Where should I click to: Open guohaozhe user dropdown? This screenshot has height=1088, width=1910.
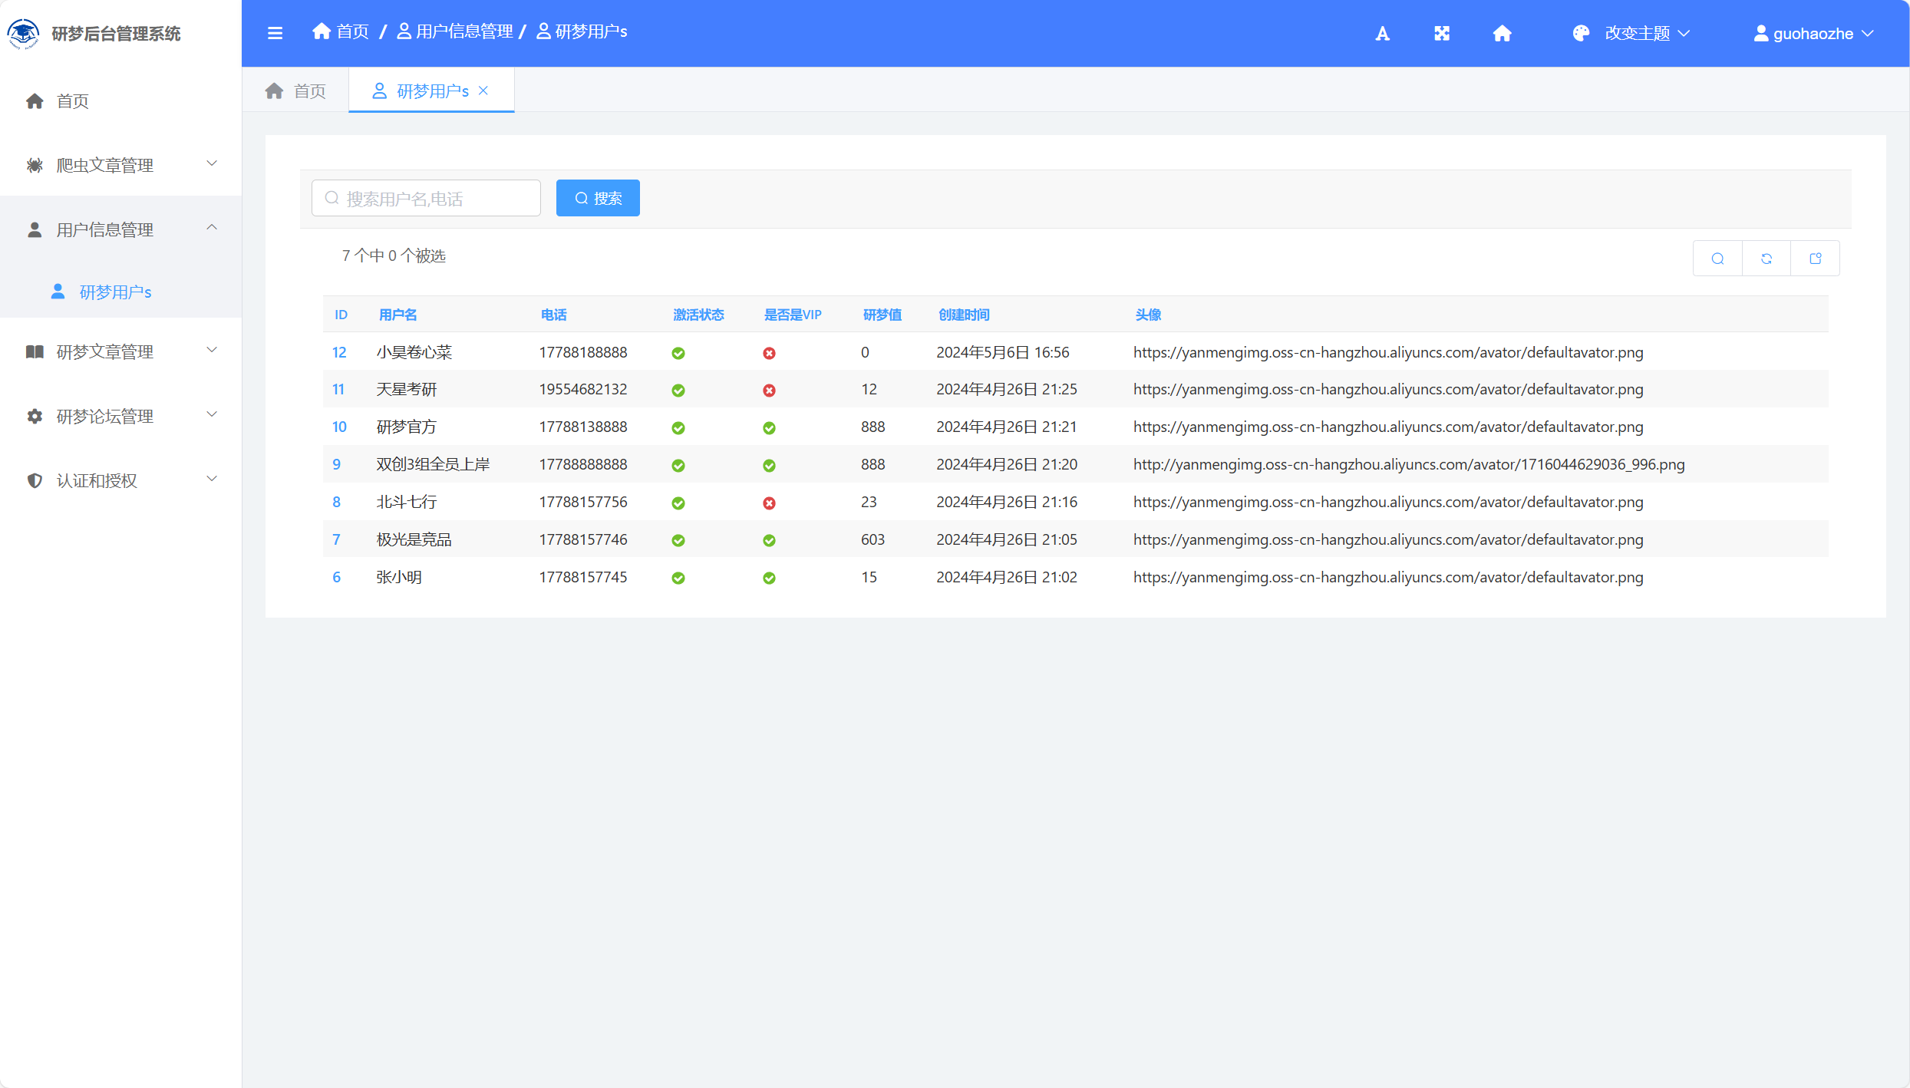pos(1813,33)
